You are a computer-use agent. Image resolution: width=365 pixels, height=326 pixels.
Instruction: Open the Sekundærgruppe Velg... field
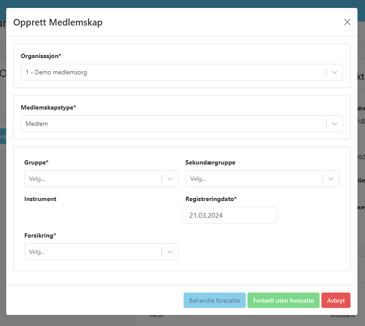(254, 179)
